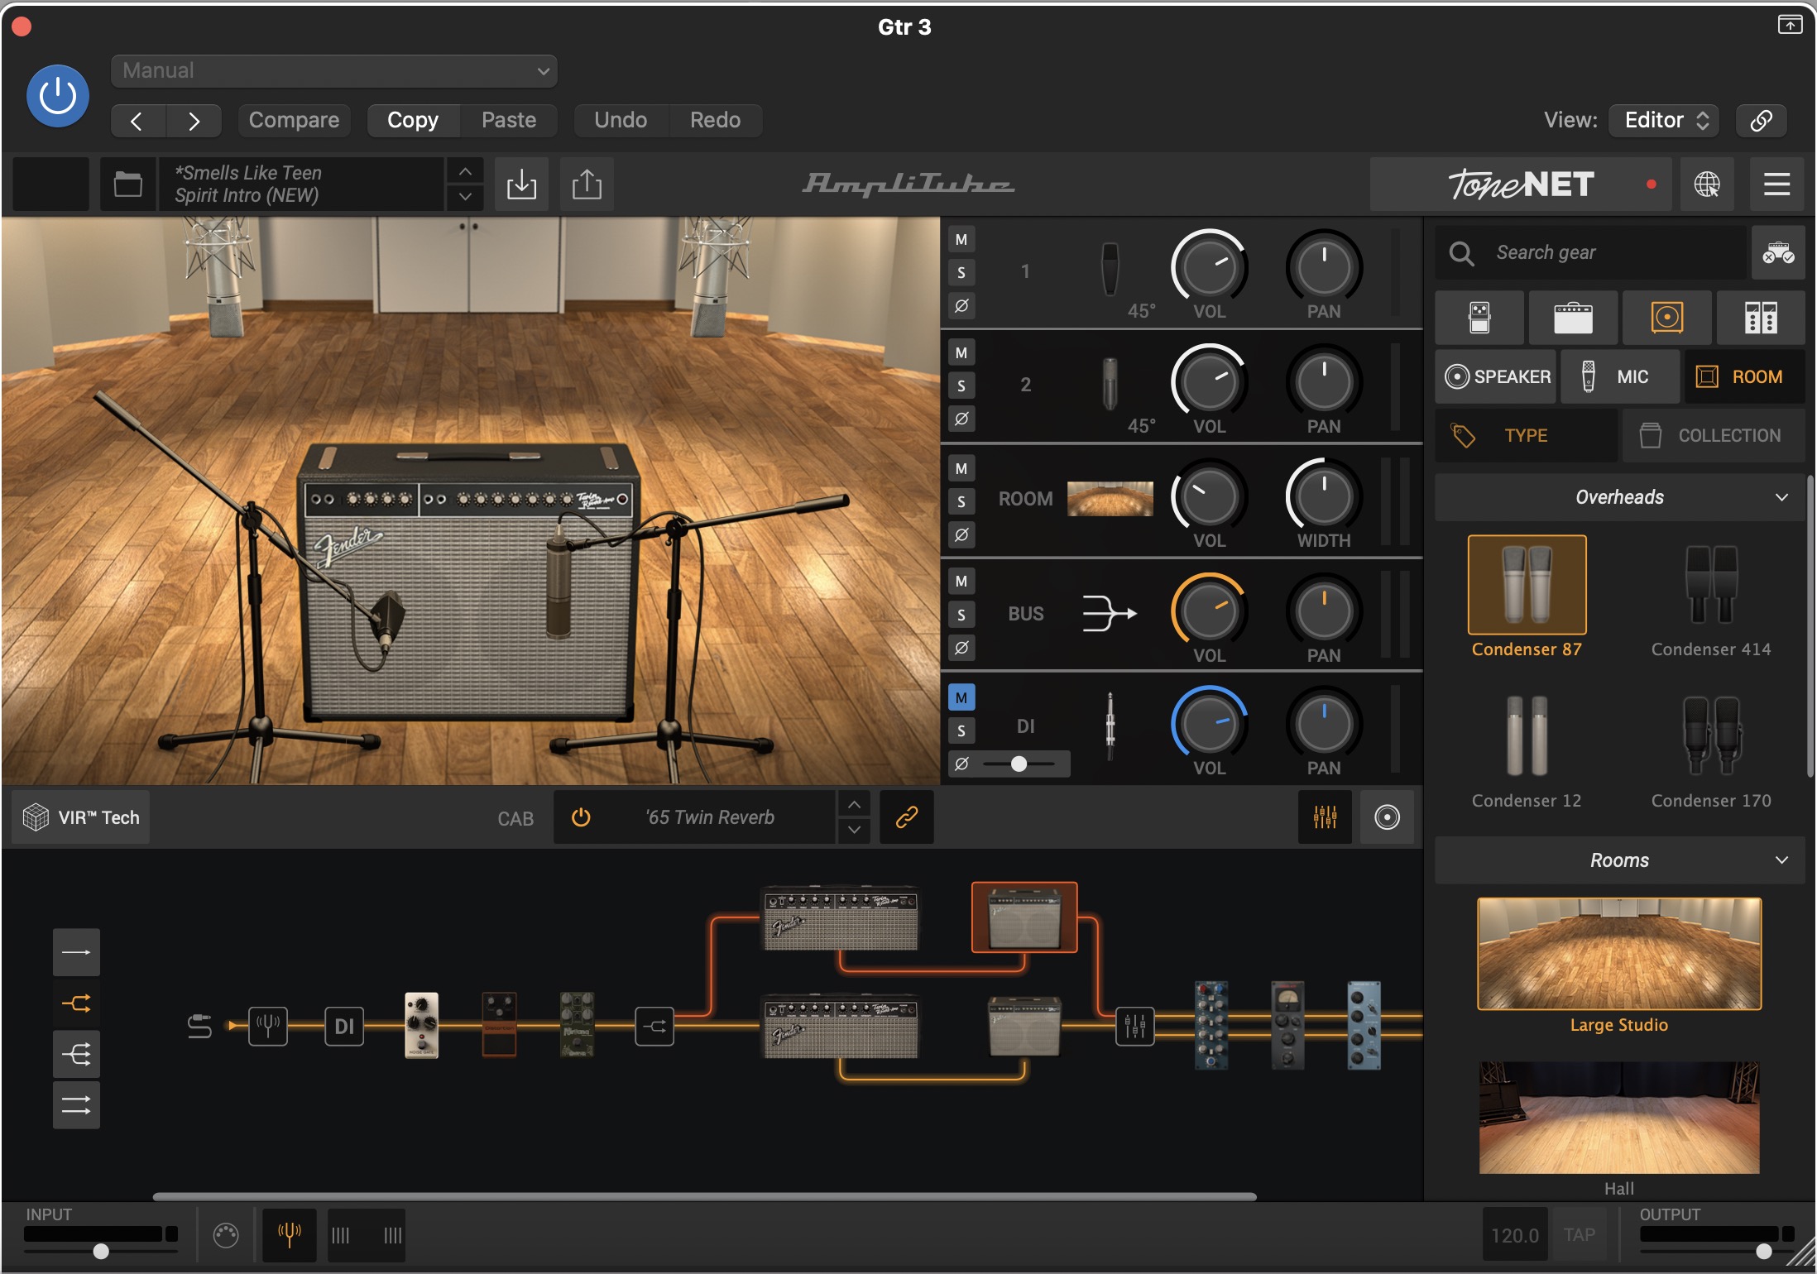Open the gear filter icon beside search
The width and height of the screenshot is (1817, 1274).
[x=1778, y=252]
